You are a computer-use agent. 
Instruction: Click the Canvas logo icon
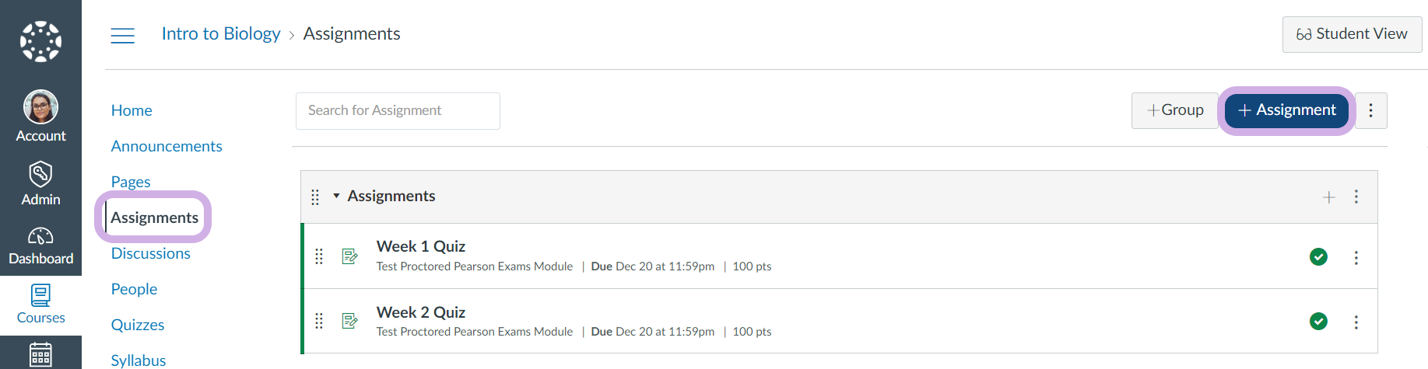(40, 41)
